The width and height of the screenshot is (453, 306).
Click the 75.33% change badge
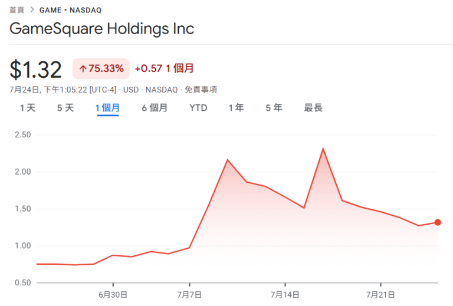pos(101,68)
